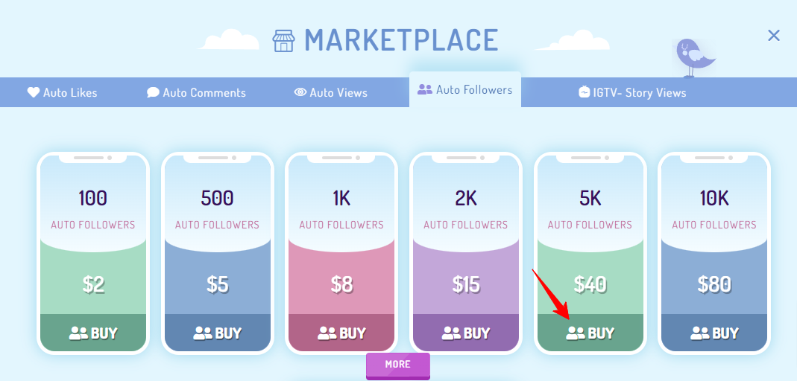Screen dimensions: 797x381
Task: Buy the 1K followers $8 package
Action: pyautogui.click(x=341, y=333)
